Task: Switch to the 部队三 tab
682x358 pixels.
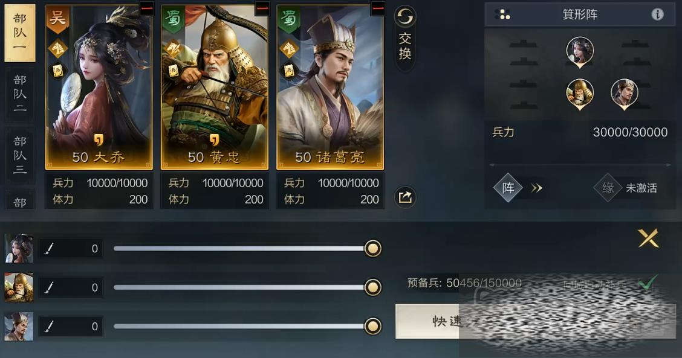Action: [x=19, y=155]
